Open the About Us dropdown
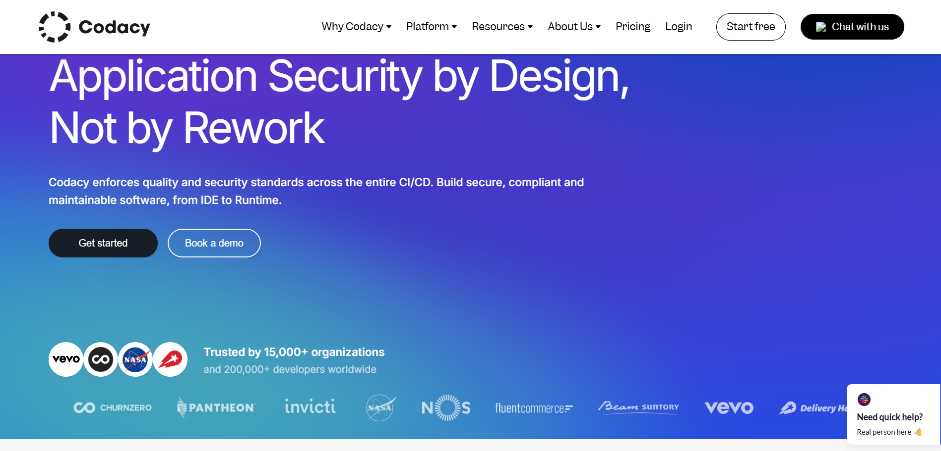The image size is (941, 451). [574, 27]
